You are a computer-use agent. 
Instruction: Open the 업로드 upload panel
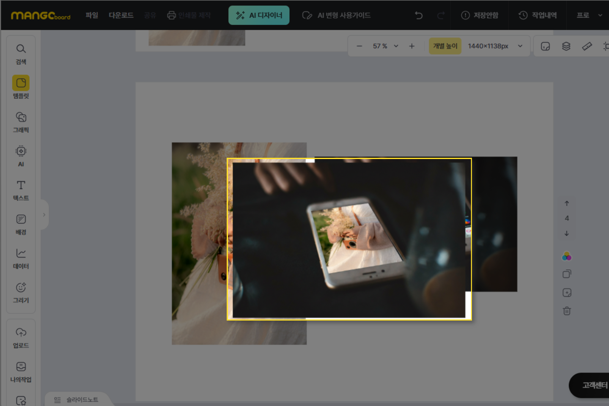pyautogui.click(x=21, y=337)
